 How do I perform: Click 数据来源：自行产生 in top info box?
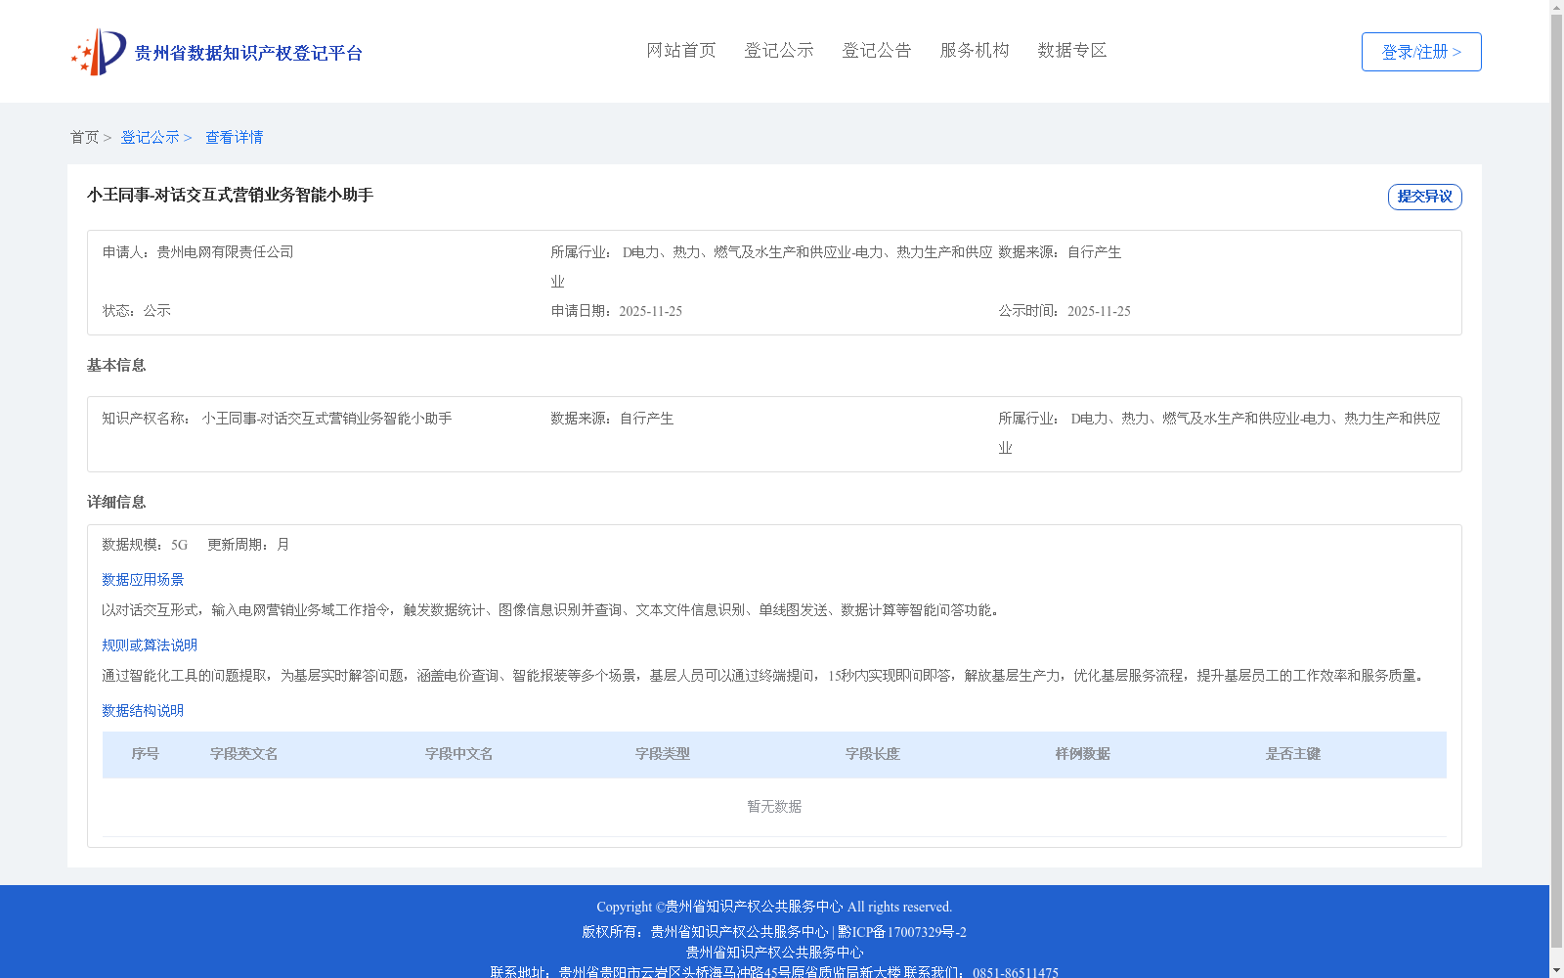click(1060, 252)
